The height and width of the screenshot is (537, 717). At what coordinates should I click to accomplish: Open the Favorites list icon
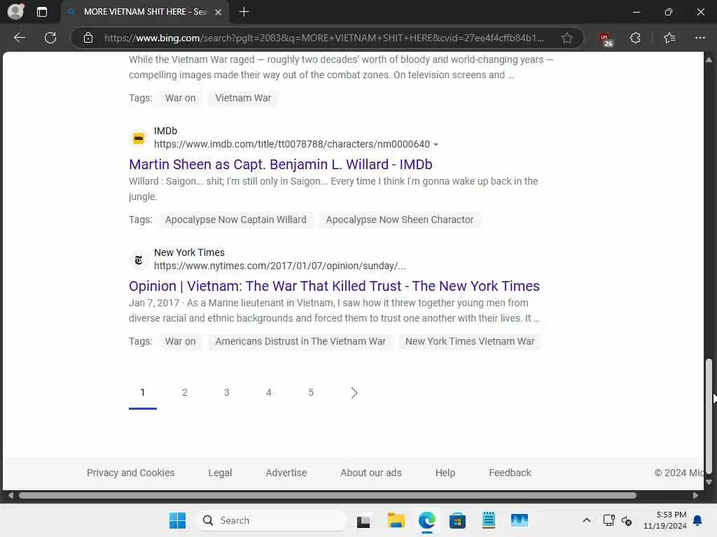(x=669, y=38)
